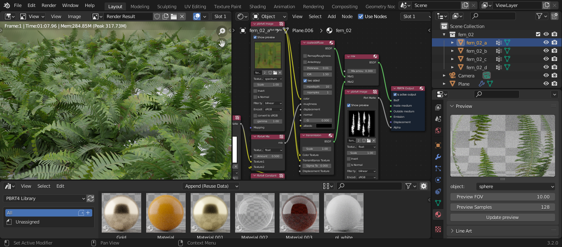Click the albedo black color swatch
Viewport: 562px width, 247px height.
click(x=324, y=126)
